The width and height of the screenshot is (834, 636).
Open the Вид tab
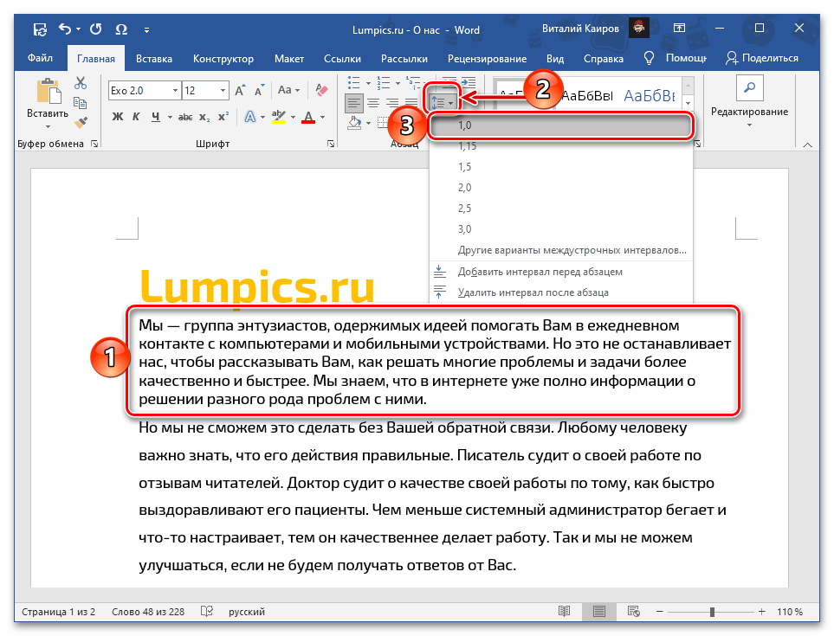(x=555, y=59)
